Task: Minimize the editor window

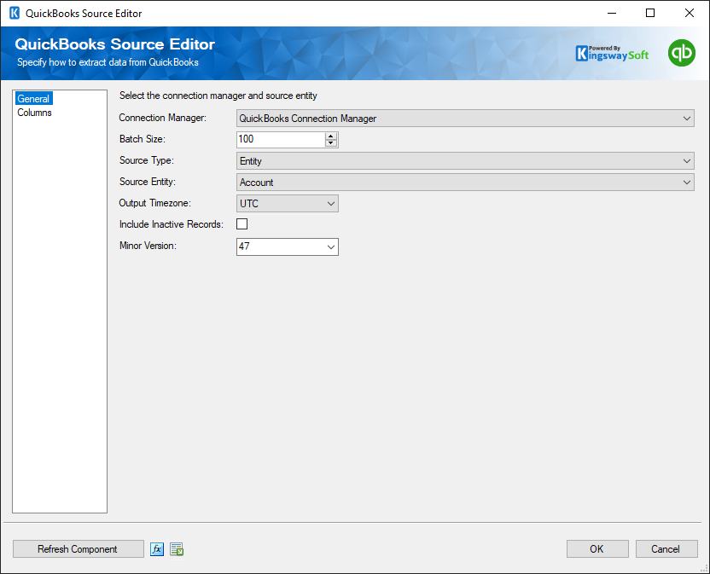Action: tap(612, 13)
